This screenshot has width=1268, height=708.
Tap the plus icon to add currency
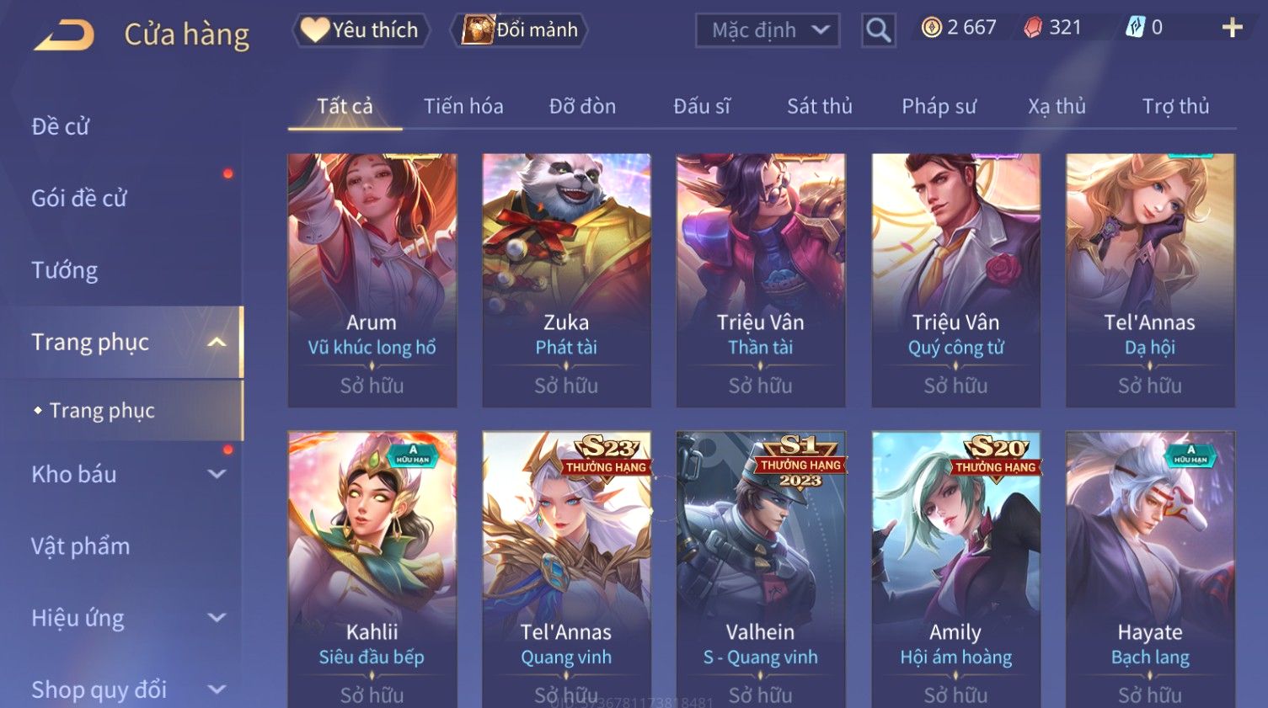(x=1232, y=28)
